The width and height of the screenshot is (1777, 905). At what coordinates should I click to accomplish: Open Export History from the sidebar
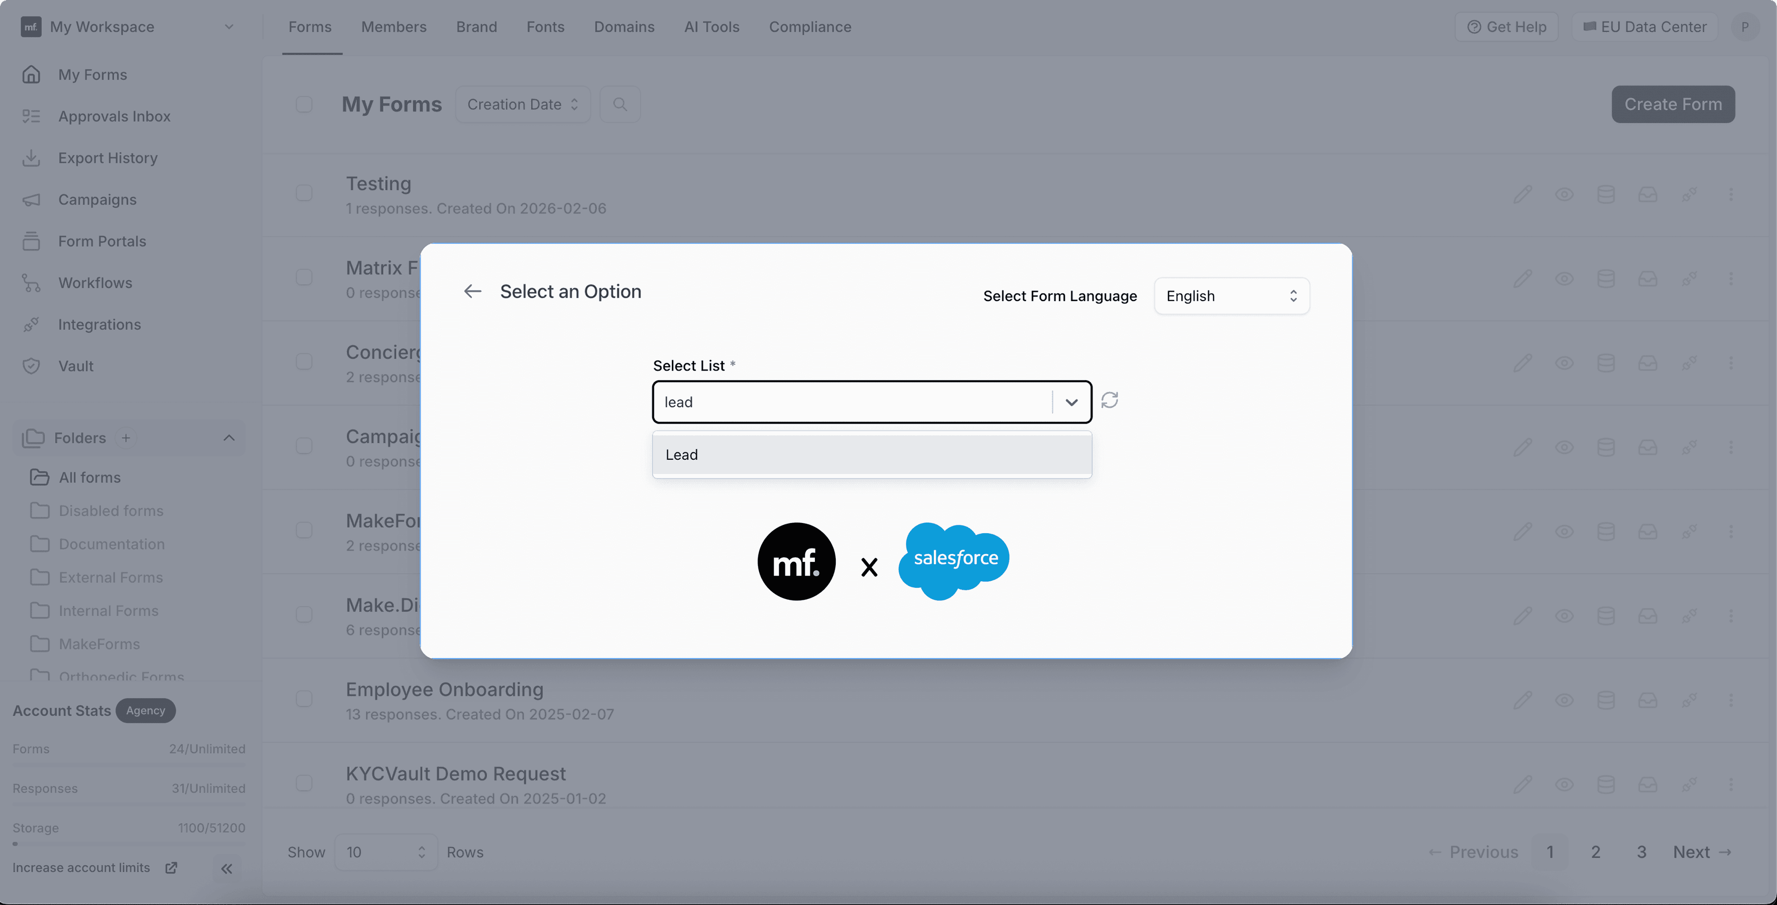coord(108,158)
